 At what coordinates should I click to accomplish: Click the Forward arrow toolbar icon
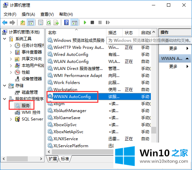(12, 22)
